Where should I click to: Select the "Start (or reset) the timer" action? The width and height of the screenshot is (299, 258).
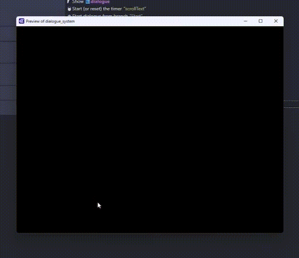pyautogui.click(x=97, y=9)
